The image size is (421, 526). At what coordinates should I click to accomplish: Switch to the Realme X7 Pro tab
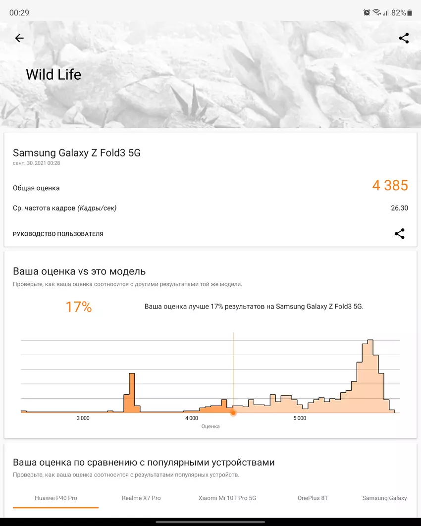point(141,498)
